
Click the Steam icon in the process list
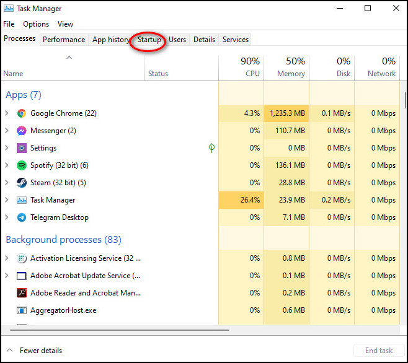click(x=22, y=183)
